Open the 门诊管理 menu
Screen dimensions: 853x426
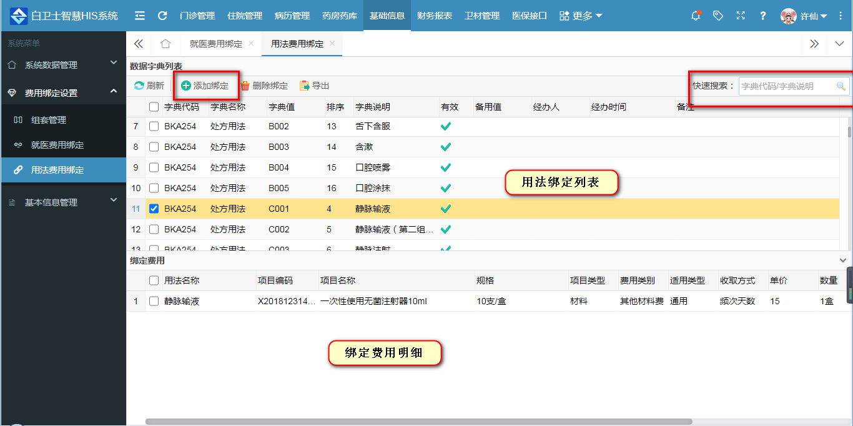(x=197, y=16)
